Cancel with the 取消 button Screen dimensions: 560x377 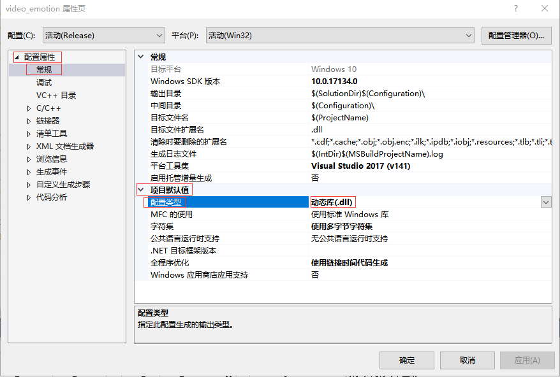click(x=467, y=360)
